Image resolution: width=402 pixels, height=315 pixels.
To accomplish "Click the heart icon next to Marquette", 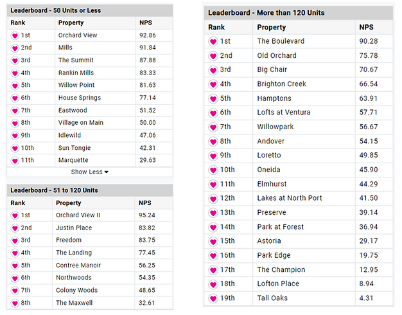I will click(x=15, y=161).
